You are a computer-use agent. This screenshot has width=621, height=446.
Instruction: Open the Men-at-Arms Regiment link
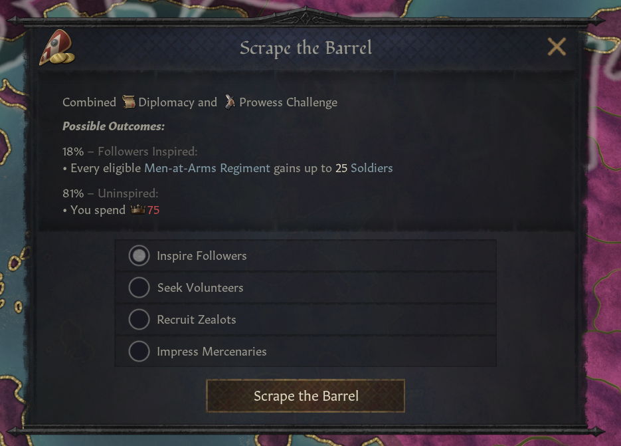[x=207, y=168]
